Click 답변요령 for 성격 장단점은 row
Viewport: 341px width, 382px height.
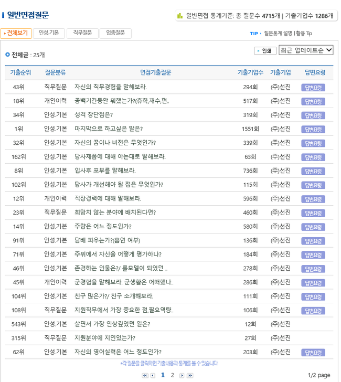pos(313,115)
